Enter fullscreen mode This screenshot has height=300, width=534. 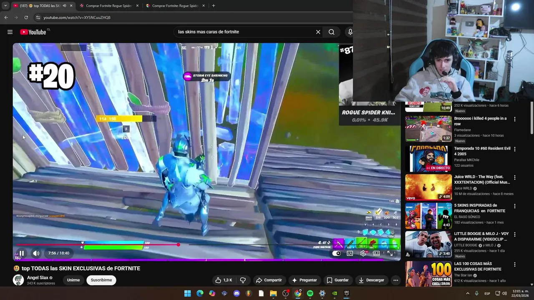[x=390, y=253]
